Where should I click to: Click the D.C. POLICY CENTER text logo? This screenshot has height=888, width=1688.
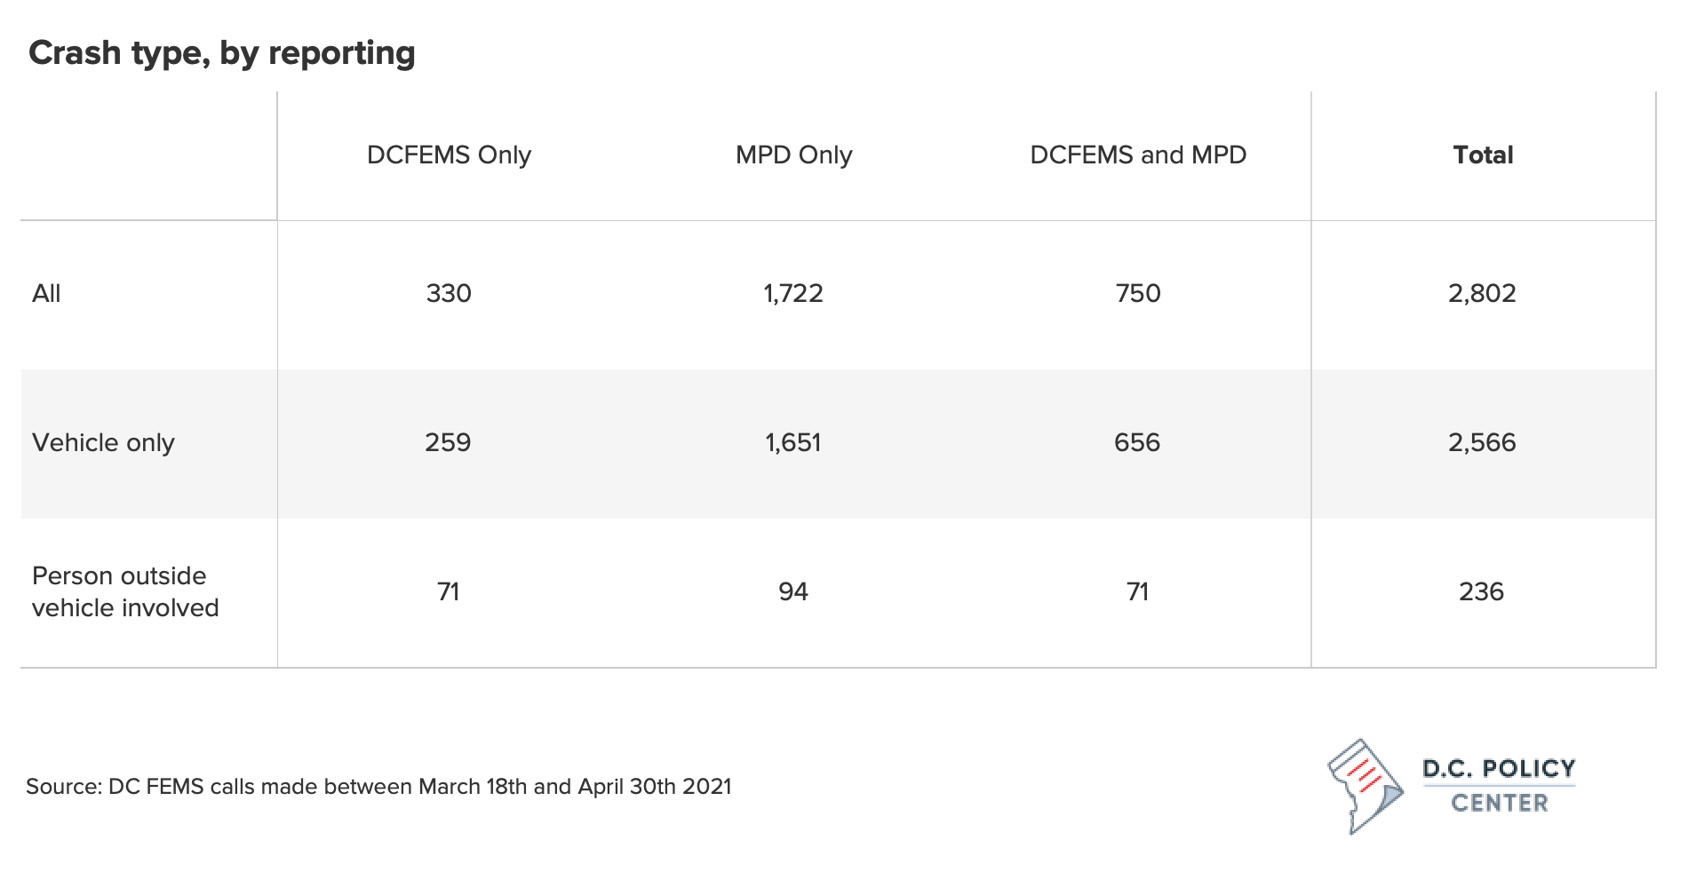(x=1499, y=785)
